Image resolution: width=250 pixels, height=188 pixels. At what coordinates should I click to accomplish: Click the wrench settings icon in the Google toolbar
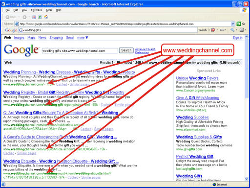coord(232,30)
